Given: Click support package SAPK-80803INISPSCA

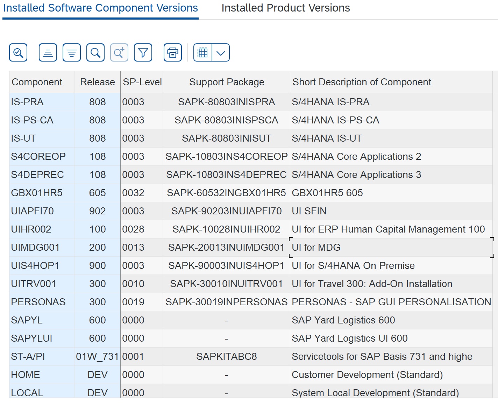Looking at the screenshot, I should [x=227, y=120].
